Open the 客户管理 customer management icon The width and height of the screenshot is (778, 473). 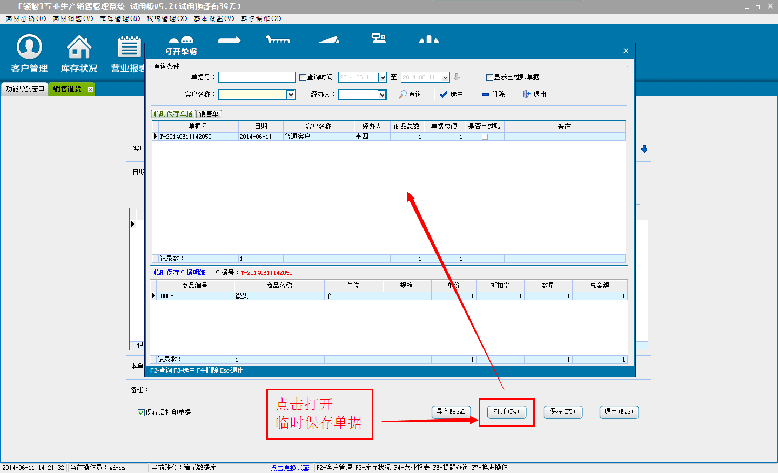pos(29,53)
